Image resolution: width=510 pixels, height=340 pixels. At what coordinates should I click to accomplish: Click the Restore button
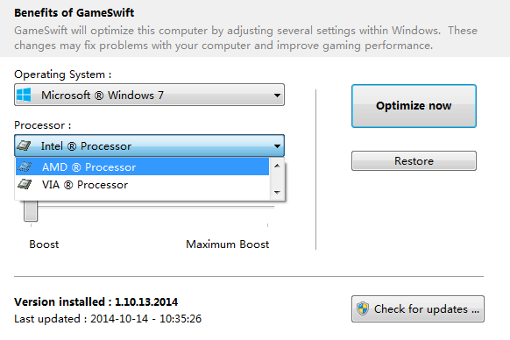[414, 160]
